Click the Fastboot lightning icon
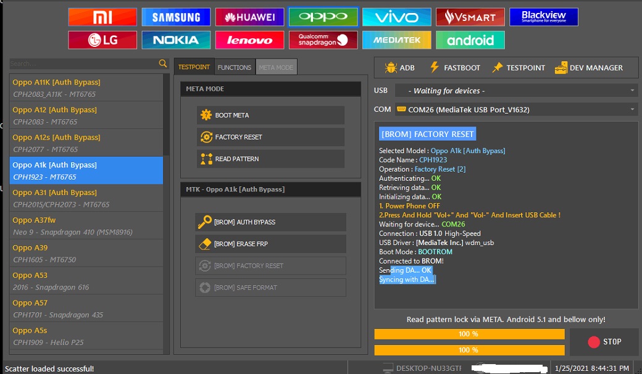This screenshot has height=374, width=642. pyautogui.click(x=435, y=67)
